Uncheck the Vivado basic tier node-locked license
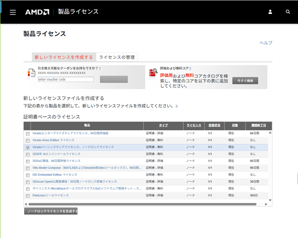The image size is (298, 238). coord(28,147)
